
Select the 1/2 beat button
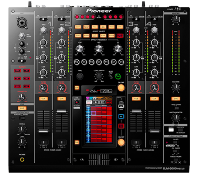91,62
